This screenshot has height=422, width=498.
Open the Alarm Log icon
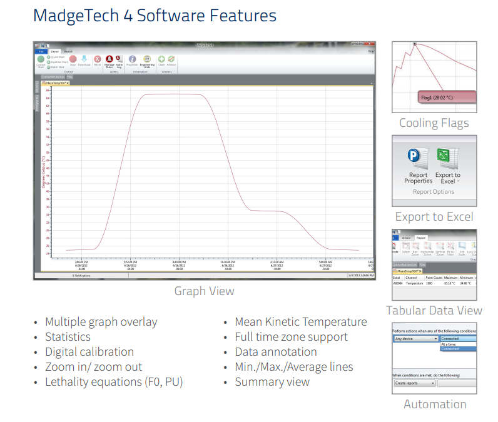coord(119,60)
